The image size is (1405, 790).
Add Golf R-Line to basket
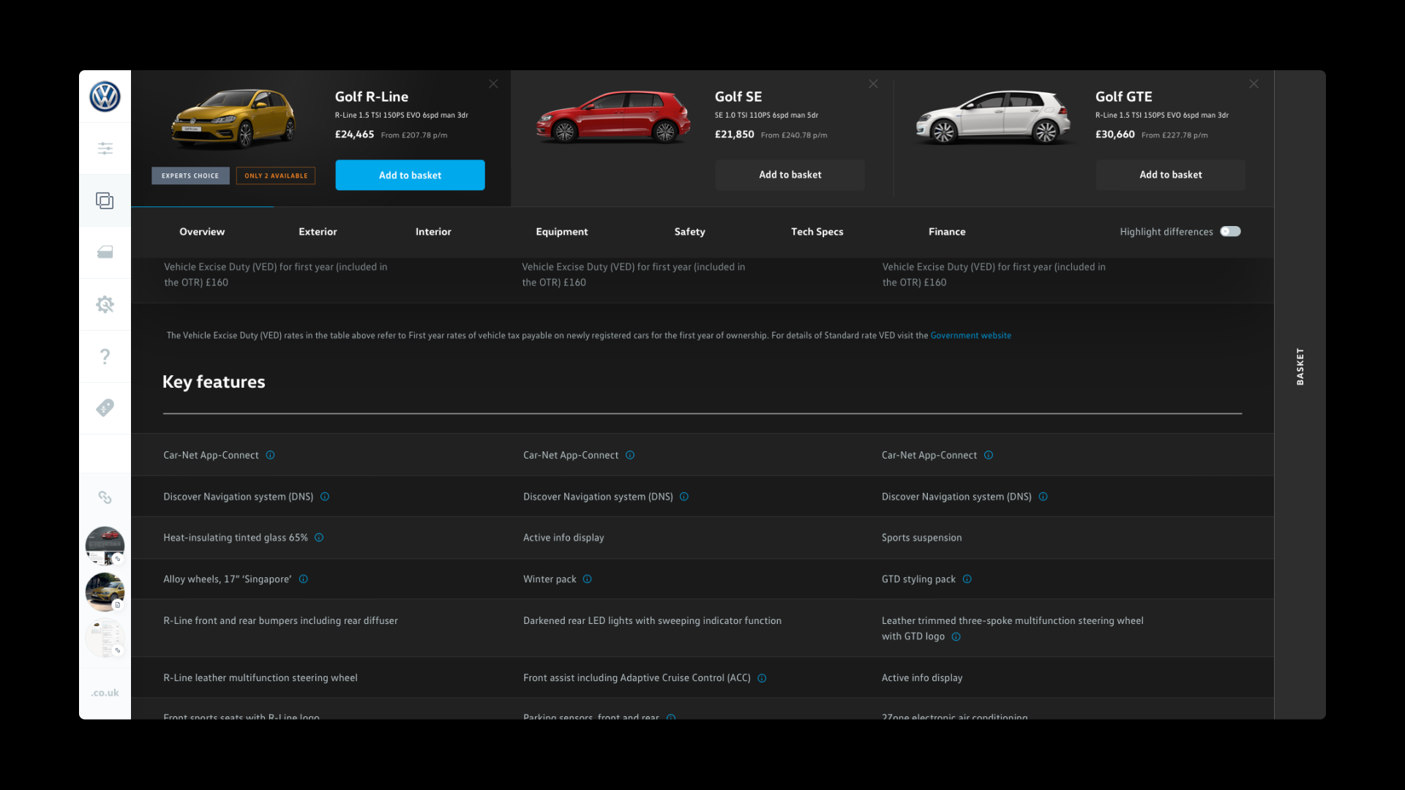(410, 175)
